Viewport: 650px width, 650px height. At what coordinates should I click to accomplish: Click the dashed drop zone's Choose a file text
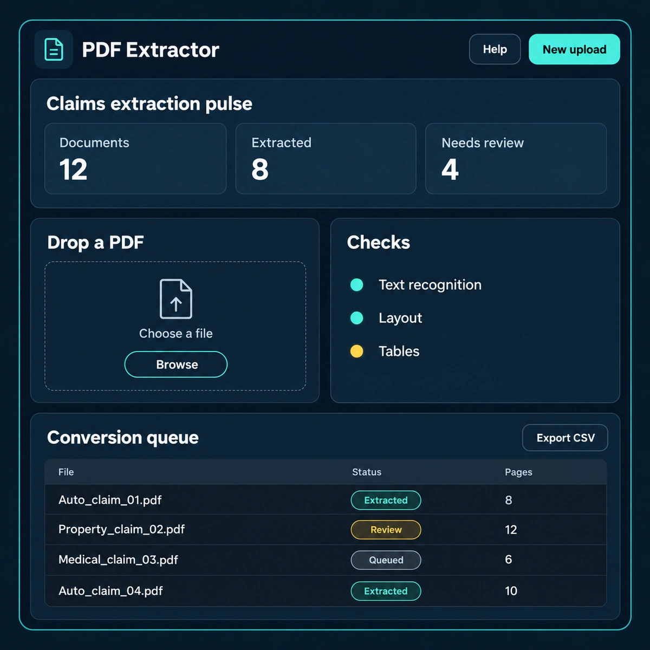click(x=176, y=334)
